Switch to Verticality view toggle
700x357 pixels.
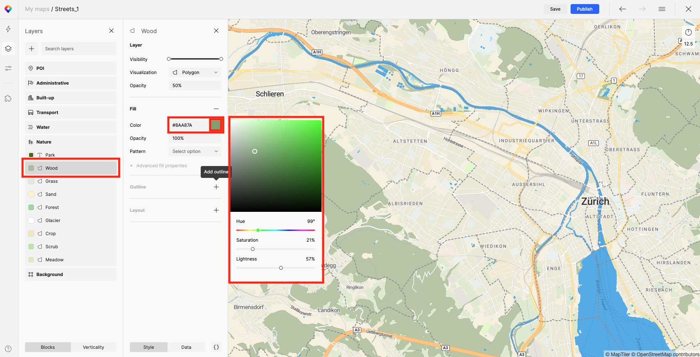(x=93, y=347)
